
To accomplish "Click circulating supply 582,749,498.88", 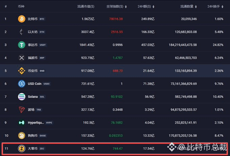I will coord(186,97).
